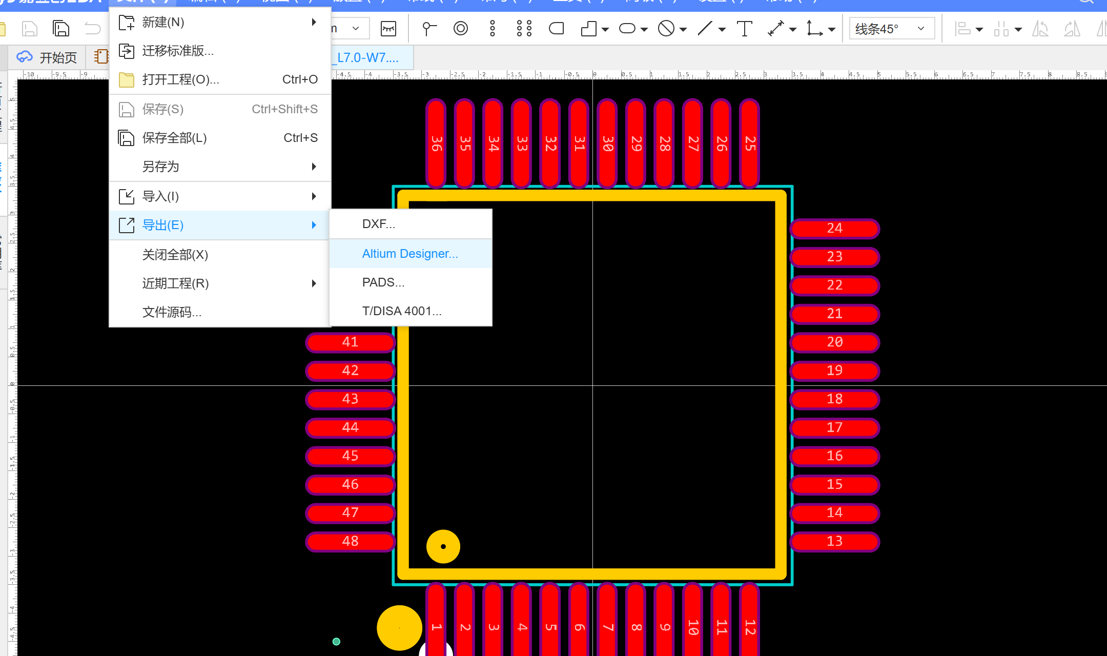
Task: Expand the align tool dropdown arrow
Action: click(x=979, y=30)
